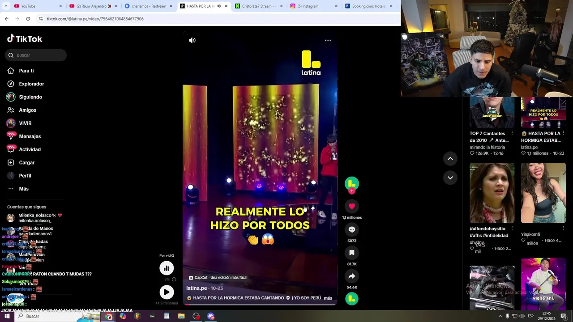This screenshot has height=322, width=573.
Task: Open FL Studio icon in taskbar
Action: coord(137,316)
